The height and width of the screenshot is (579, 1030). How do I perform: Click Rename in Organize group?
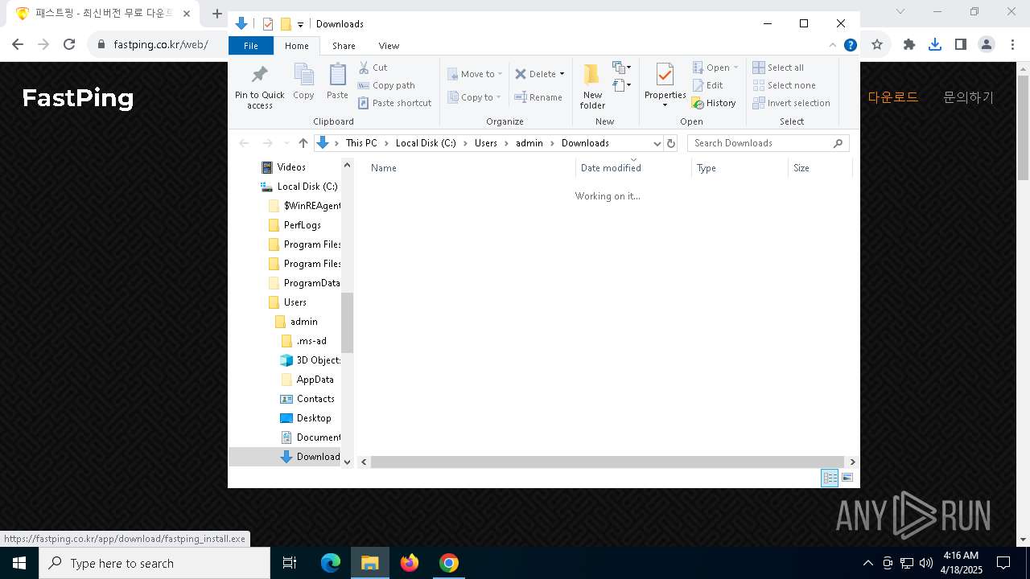pos(538,97)
